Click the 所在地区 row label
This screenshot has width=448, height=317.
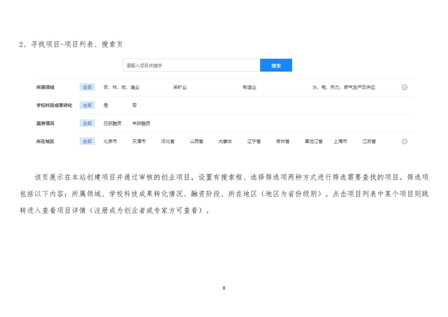click(x=45, y=141)
